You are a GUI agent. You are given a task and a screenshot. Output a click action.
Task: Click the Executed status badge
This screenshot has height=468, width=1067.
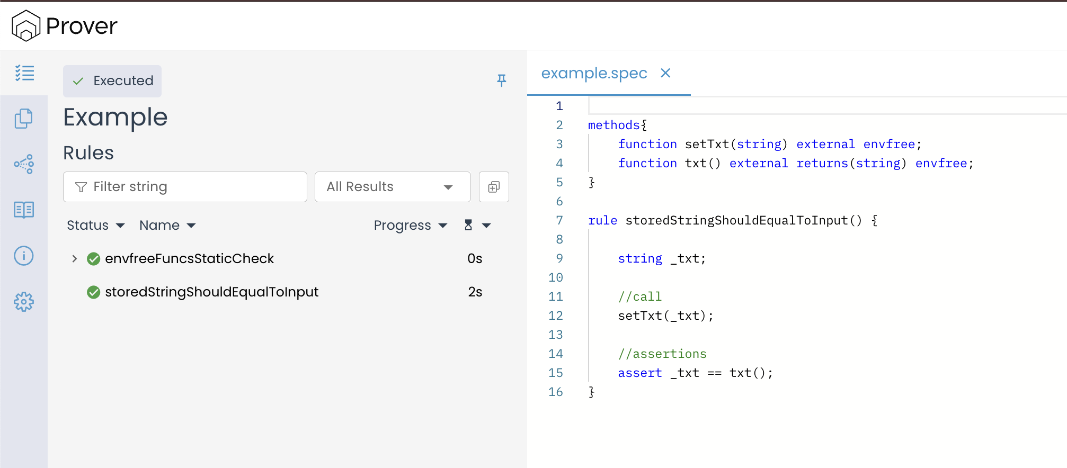pyautogui.click(x=112, y=81)
